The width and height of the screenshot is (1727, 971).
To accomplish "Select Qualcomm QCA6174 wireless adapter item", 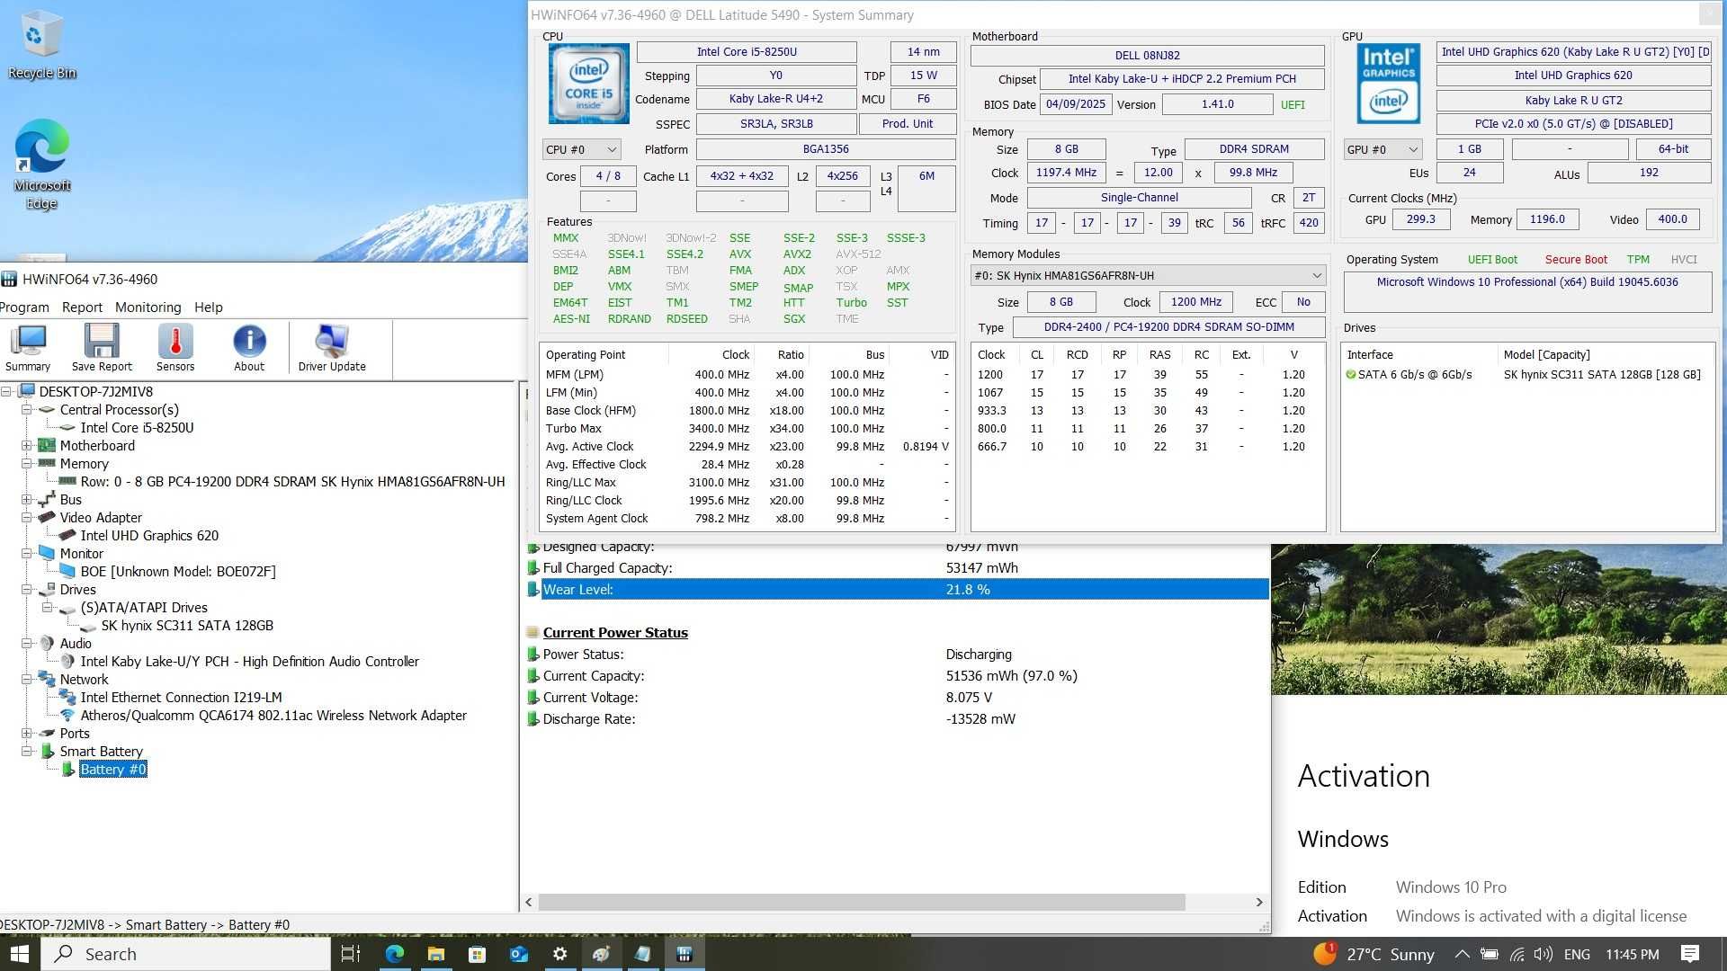I will [273, 716].
